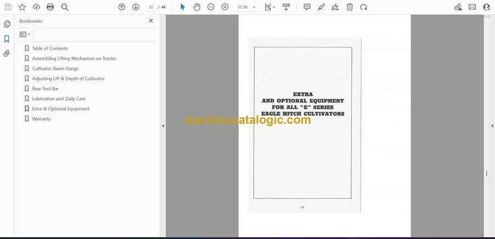Viewport: 495px width, 239px height.
Task: Collapse the left navigation pane arrow
Action: tap(163, 126)
